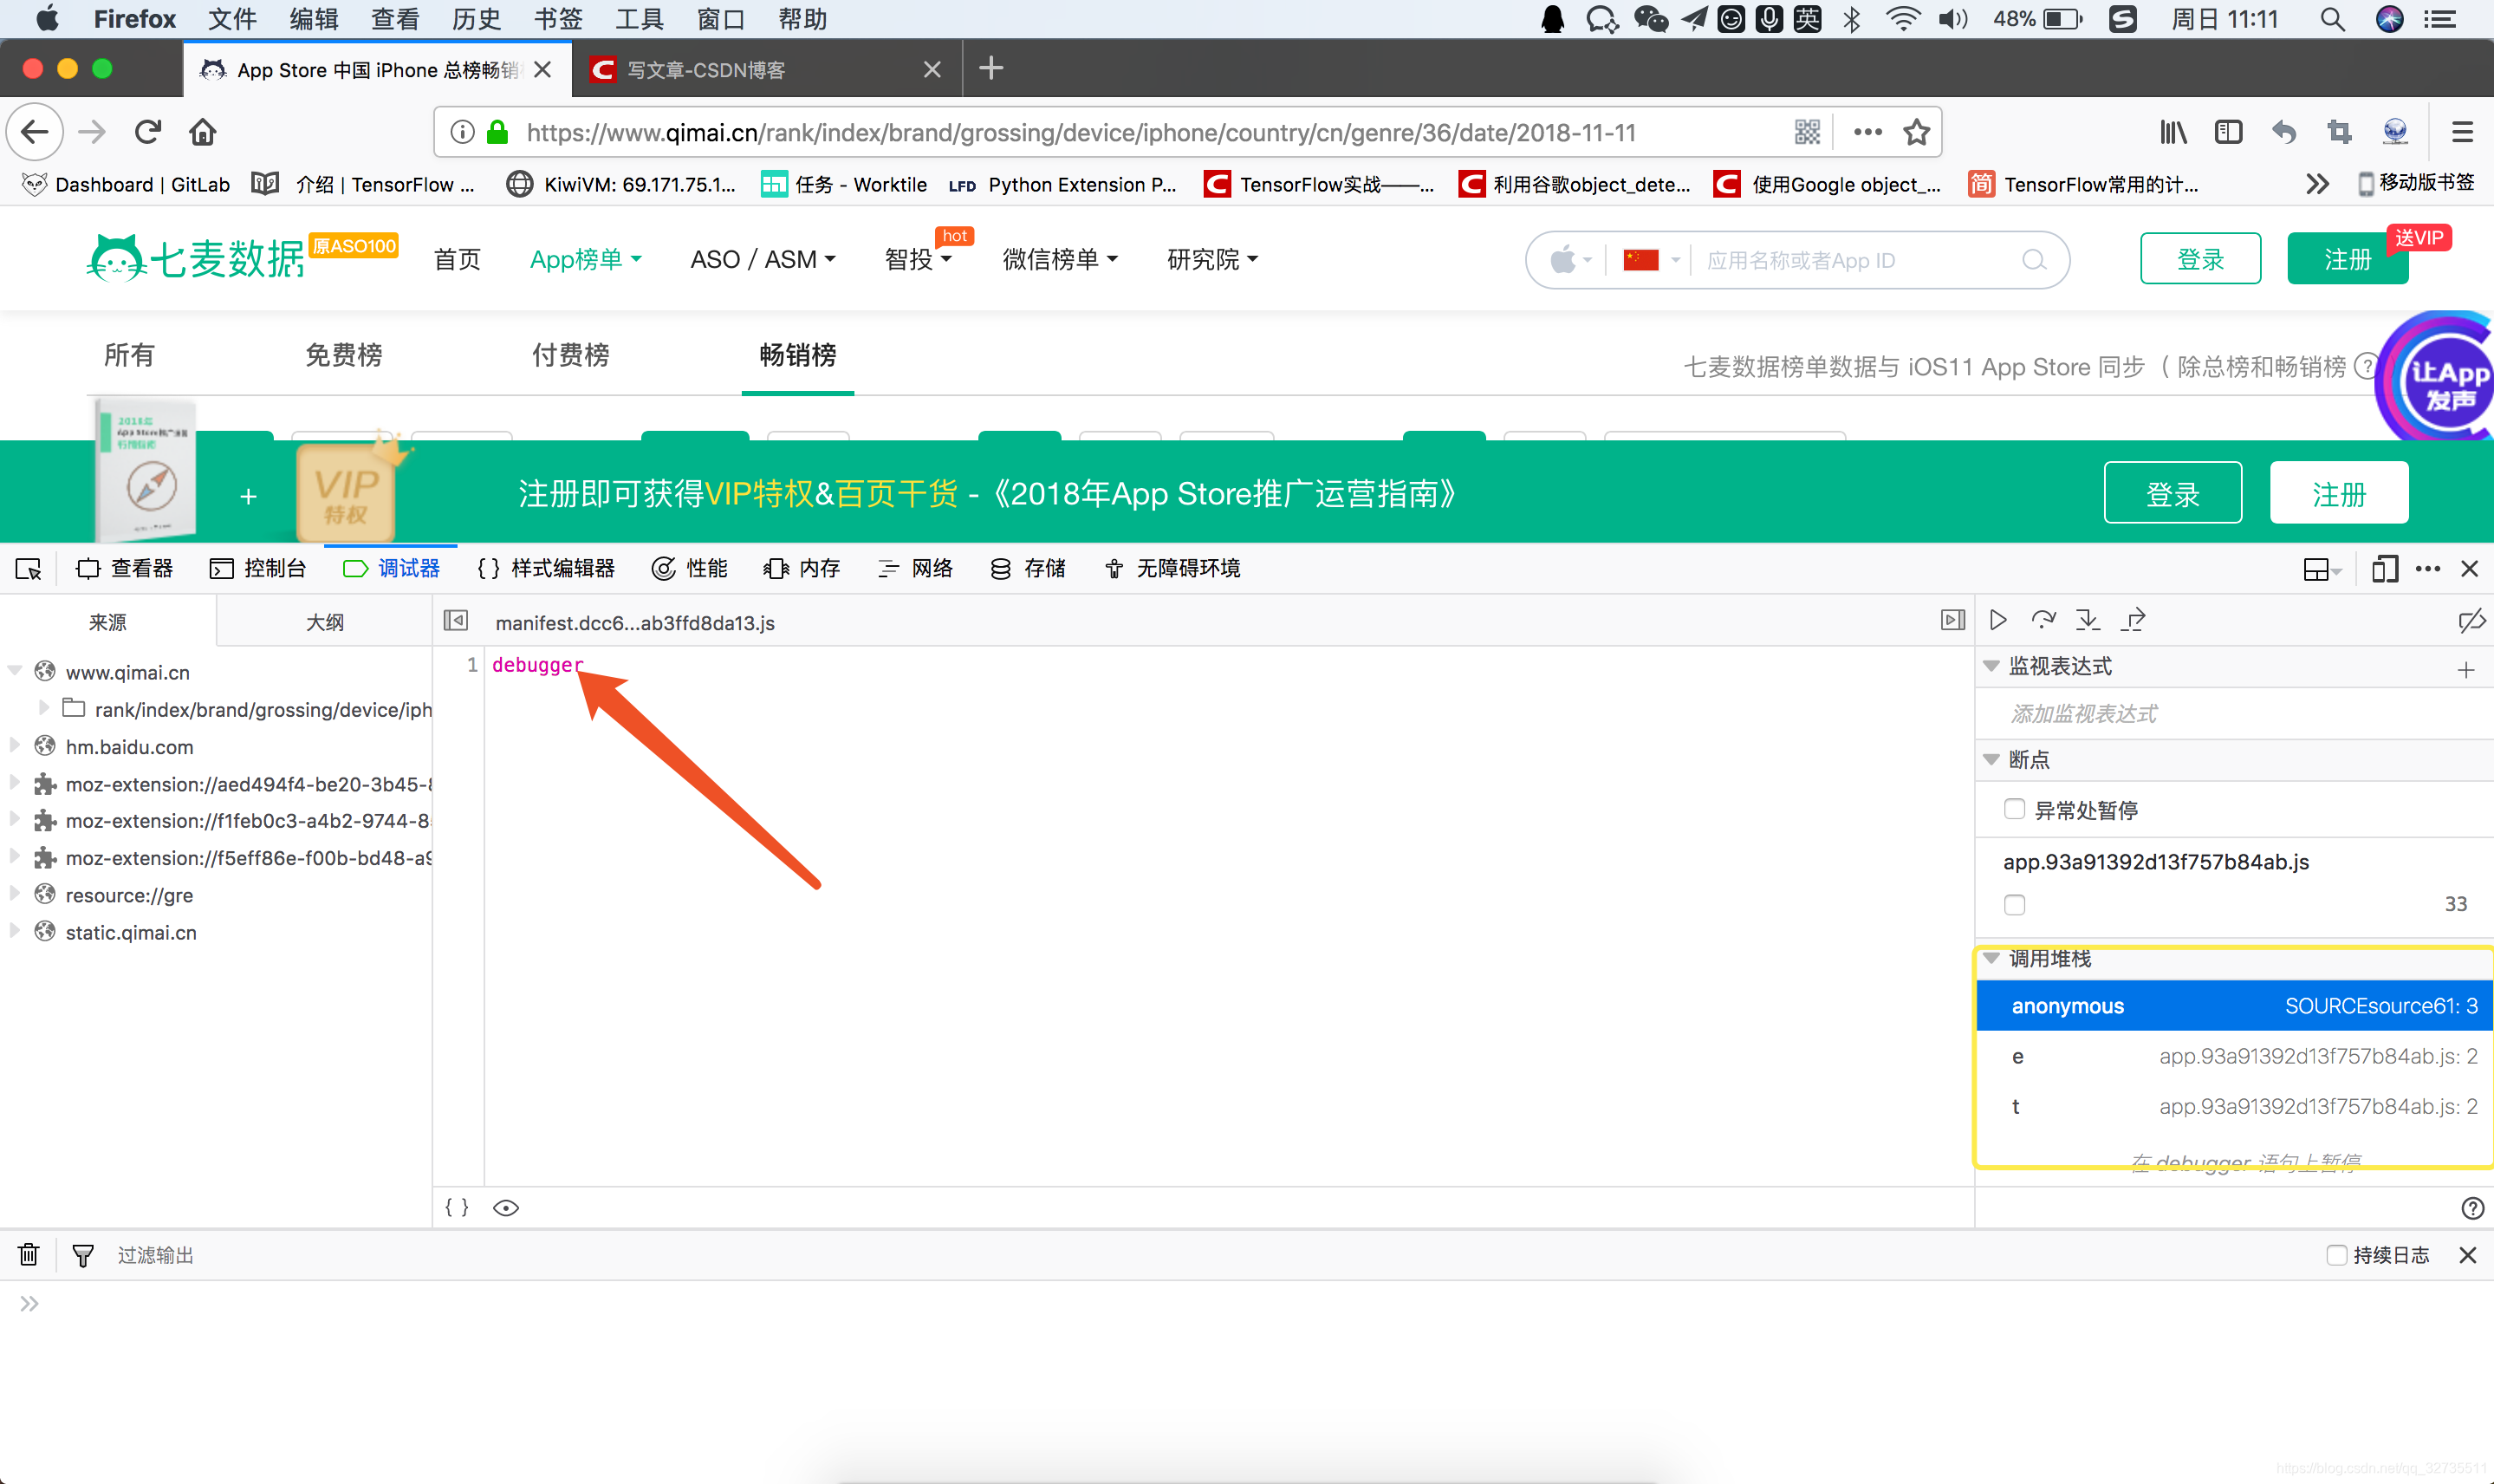The image size is (2494, 1484).
Task: Open the ASO / ASM dropdown
Action: [x=763, y=260]
